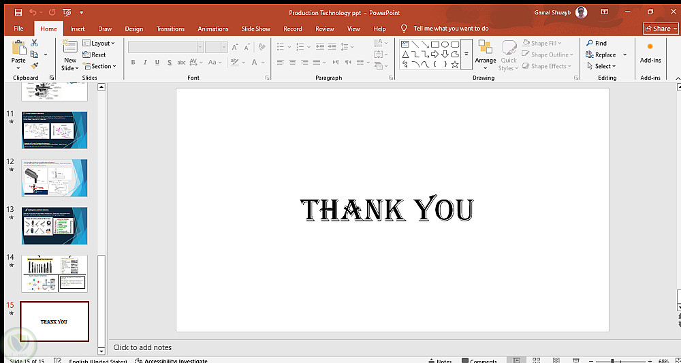Toggle Bold formatting button
This screenshot has height=363, width=681.
133,62
